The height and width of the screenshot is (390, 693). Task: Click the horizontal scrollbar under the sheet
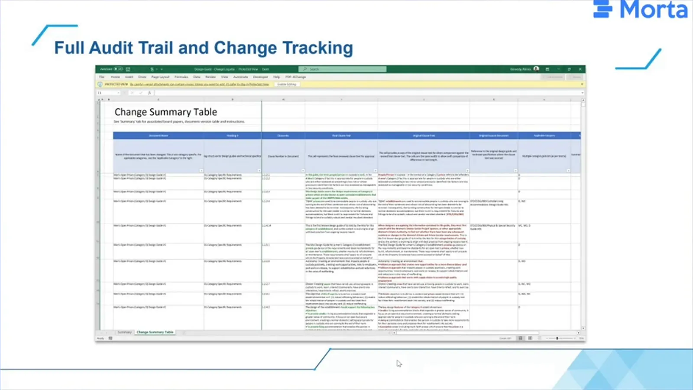(x=468, y=333)
